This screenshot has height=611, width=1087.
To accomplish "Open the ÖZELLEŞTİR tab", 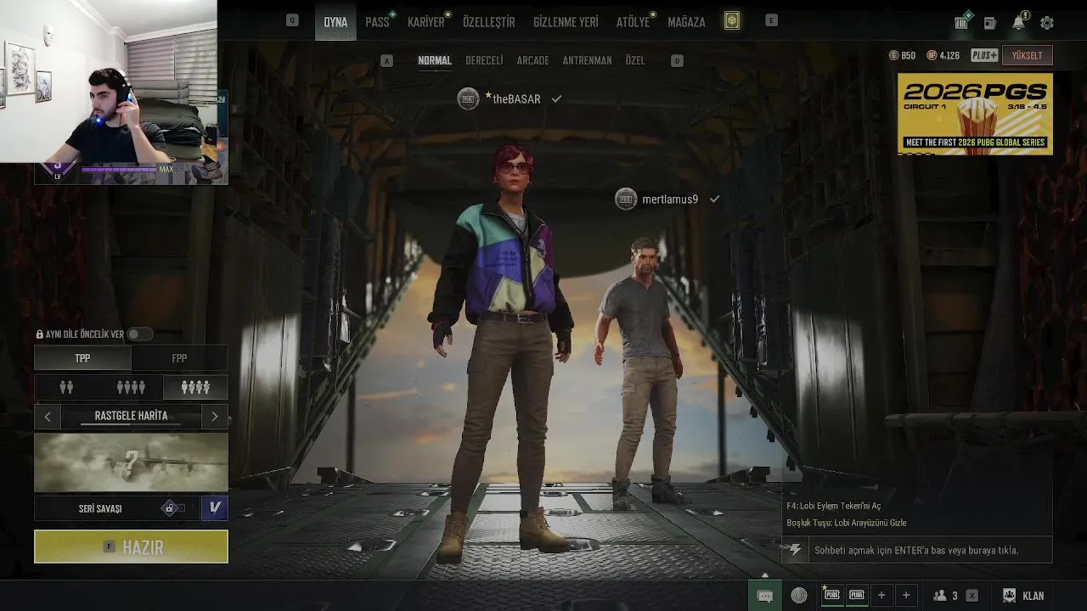I will click(489, 22).
